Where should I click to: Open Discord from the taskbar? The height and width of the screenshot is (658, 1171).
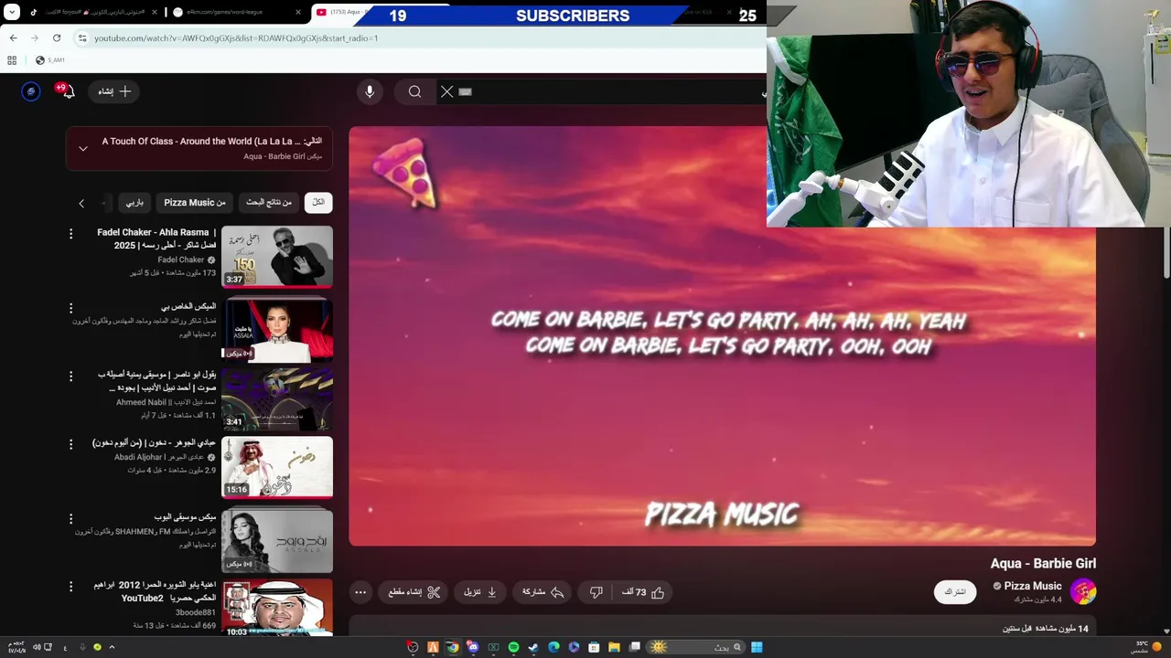pos(473,647)
